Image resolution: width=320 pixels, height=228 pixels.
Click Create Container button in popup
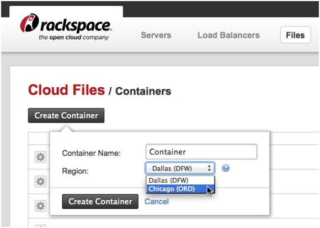tap(100, 202)
